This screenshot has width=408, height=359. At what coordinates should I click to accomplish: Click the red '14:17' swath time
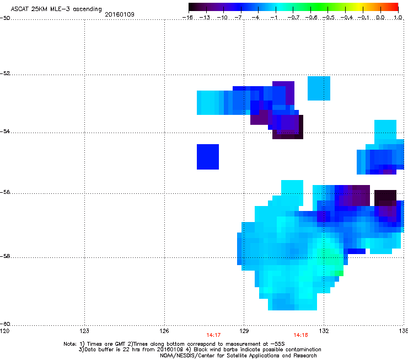213,335
